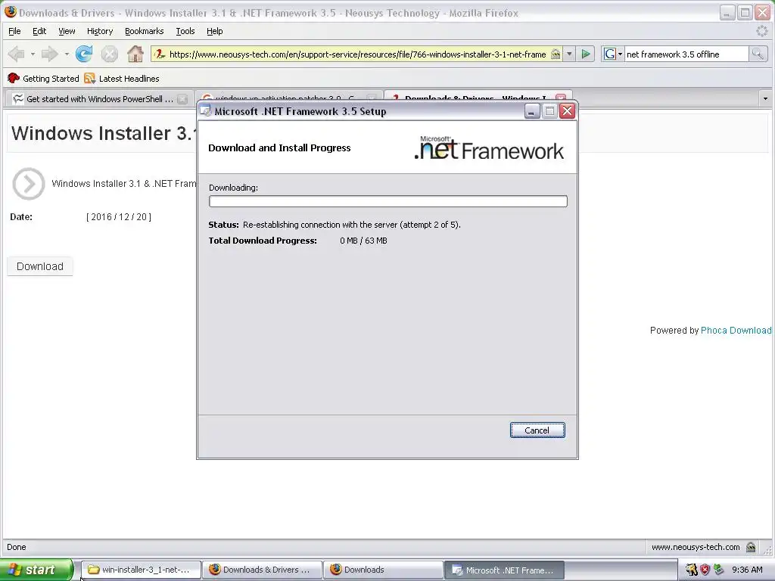The image size is (775, 581).
Task: Reload the current page in Firefox
Action: 84,54
